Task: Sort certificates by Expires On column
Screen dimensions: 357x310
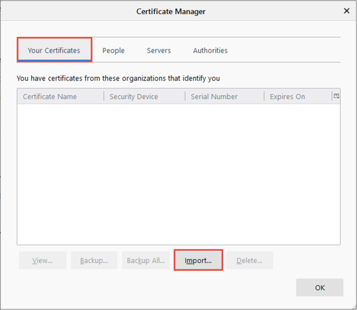Action: coord(287,97)
